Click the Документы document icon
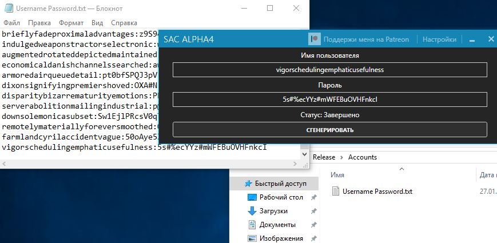 click(x=252, y=225)
